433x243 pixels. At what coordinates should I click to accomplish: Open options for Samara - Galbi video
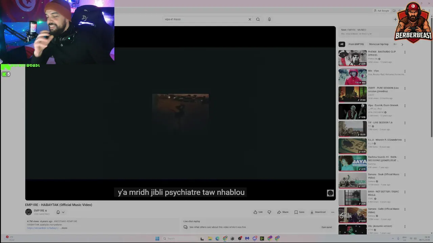pos(405,209)
